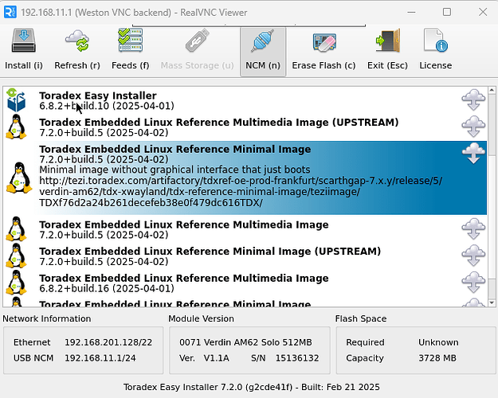Click the list scrollbar up arrow
The image size is (498, 398).
[492, 90]
